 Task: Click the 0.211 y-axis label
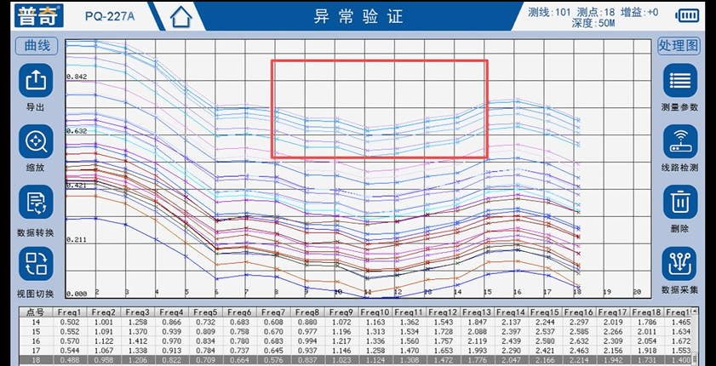point(77,239)
